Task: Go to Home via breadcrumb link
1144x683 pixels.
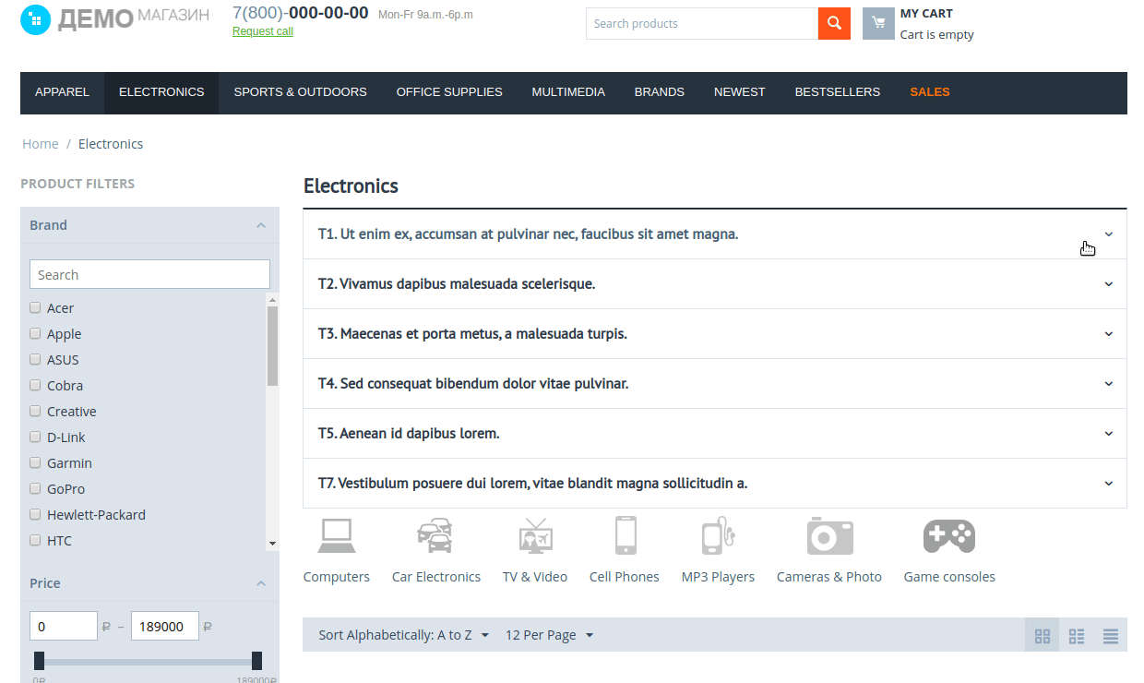Action: (x=41, y=143)
